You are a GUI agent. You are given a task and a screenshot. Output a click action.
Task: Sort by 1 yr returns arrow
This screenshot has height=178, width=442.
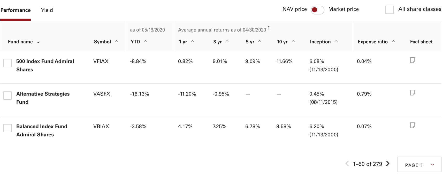(192, 41)
